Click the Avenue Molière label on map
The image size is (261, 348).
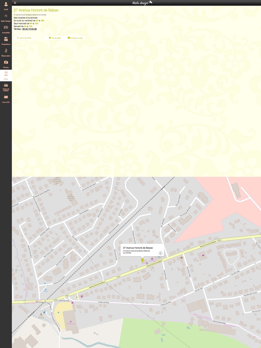[84, 211]
